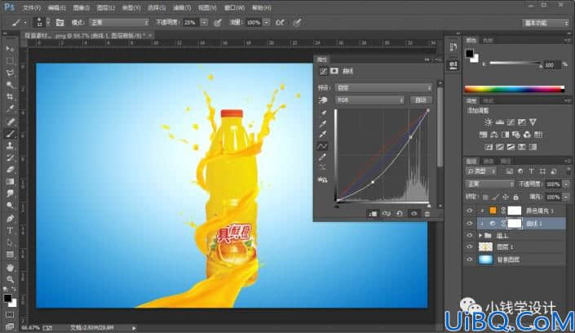Enable airbrush mode in options bar
Image resolution: width=575 pixels, height=333 pixels.
(x=280, y=23)
